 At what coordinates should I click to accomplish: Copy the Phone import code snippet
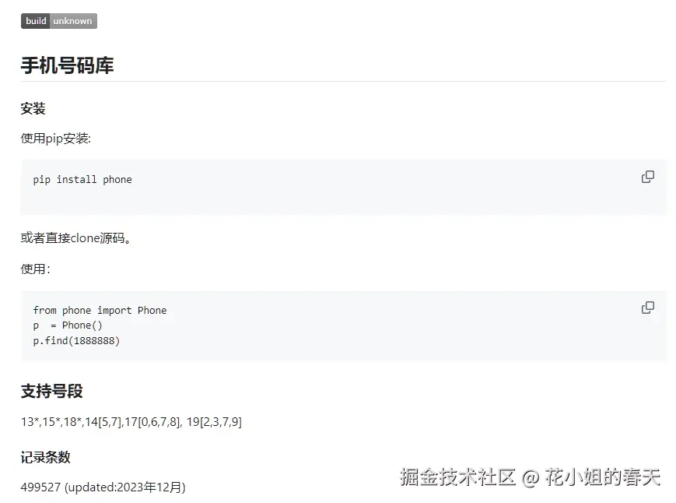(647, 307)
